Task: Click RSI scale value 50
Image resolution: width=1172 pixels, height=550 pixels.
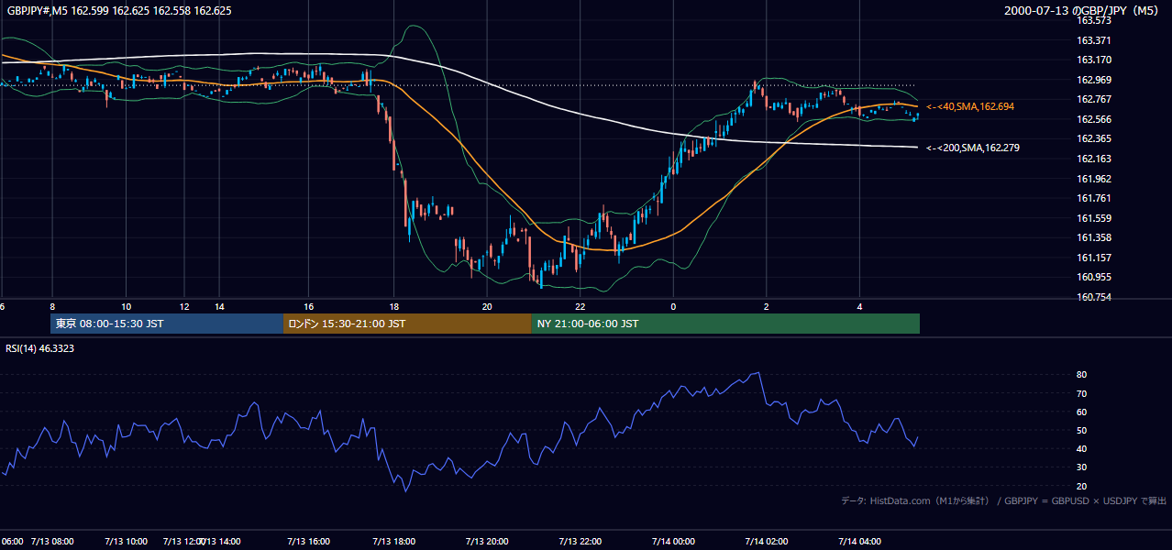Action: click(x=1082, y=430)
